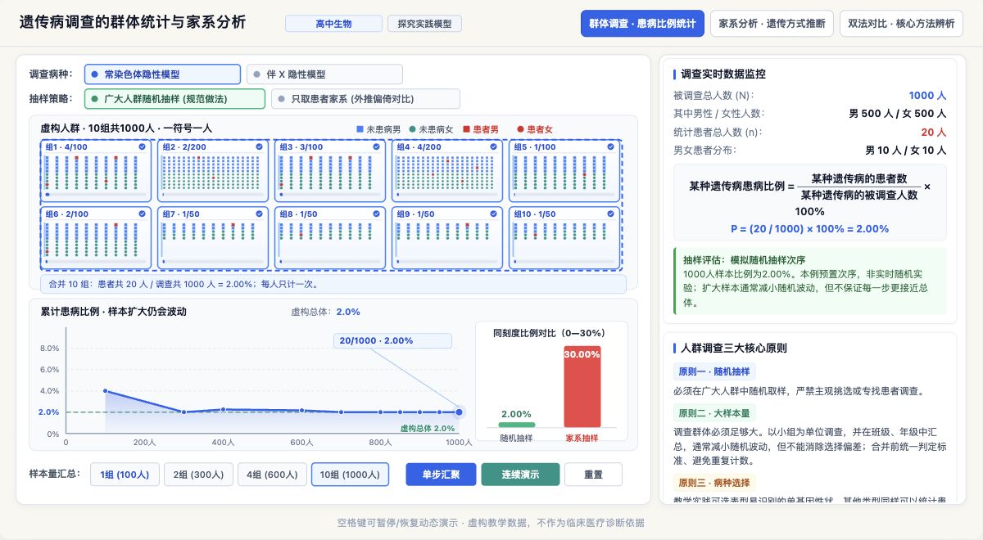Choose 只取患者家系 (外推偏倚对比) strategy

click(x=365, y=99)
